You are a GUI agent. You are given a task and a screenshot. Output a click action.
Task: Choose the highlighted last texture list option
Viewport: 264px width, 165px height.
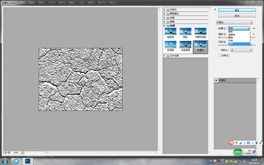[x=239, y=44]
